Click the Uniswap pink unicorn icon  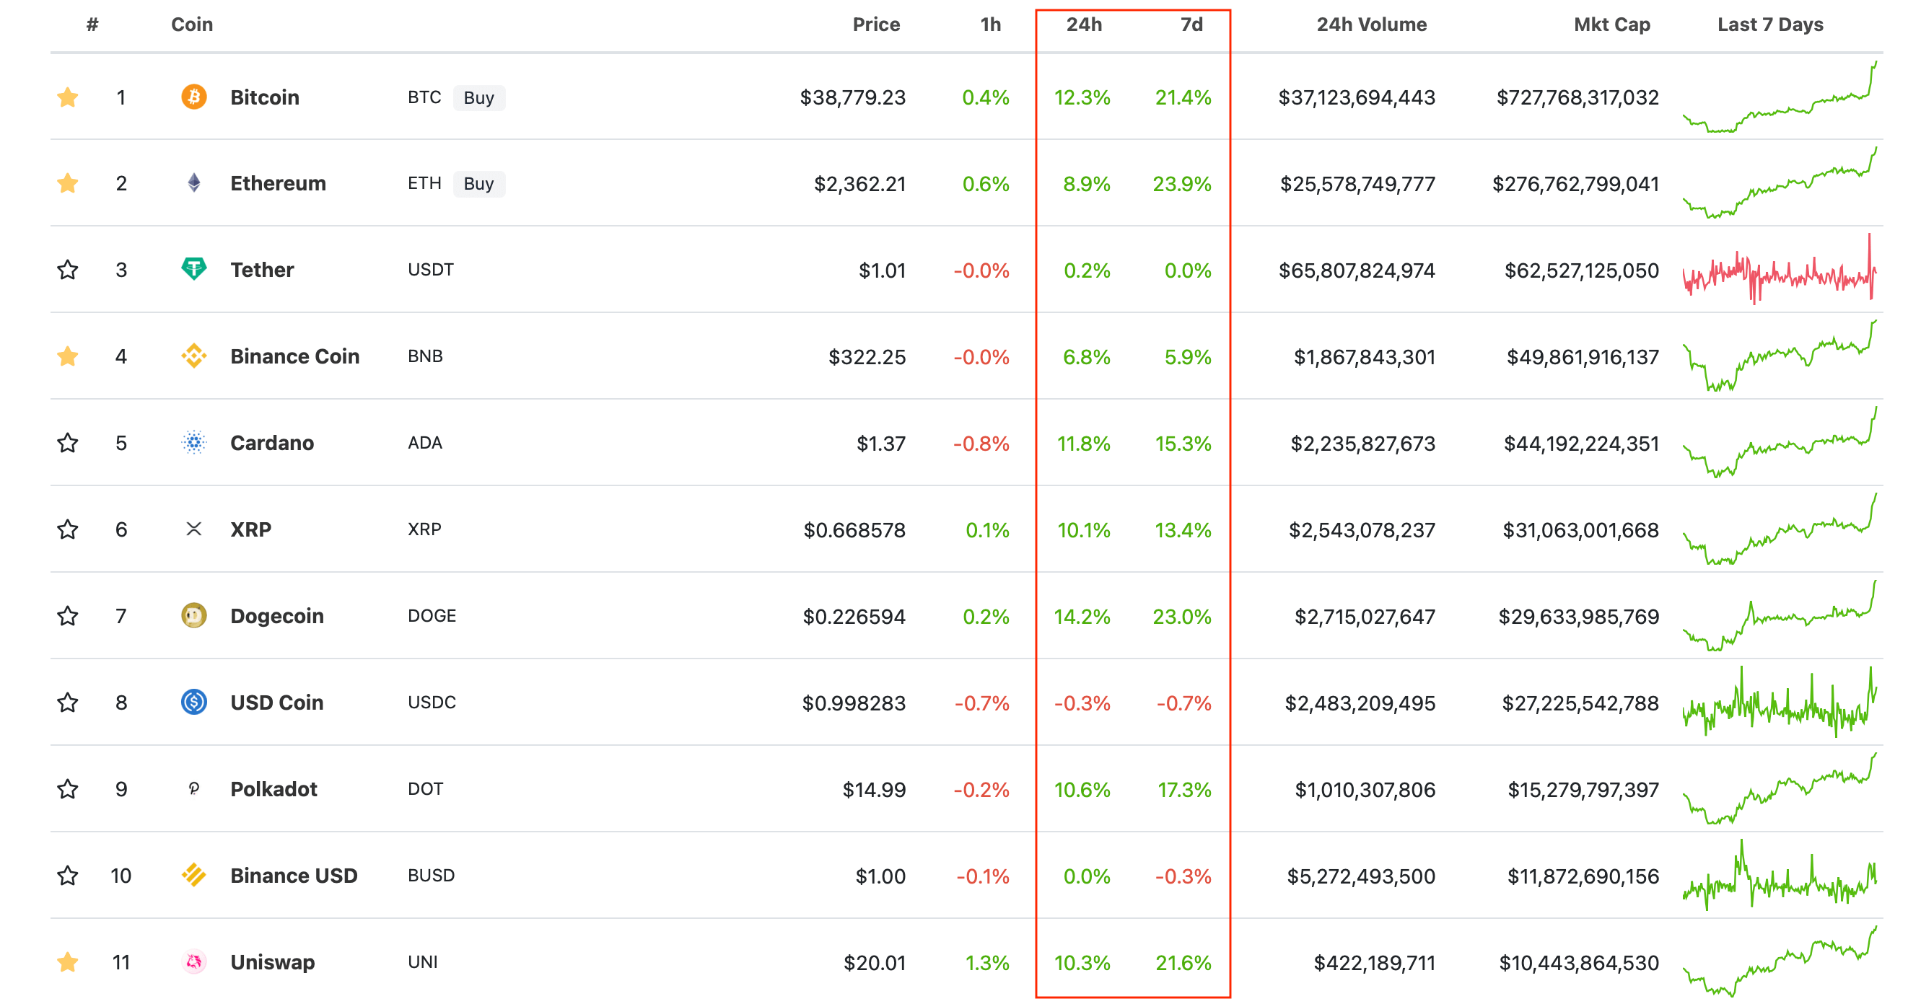tap(194, 961)
